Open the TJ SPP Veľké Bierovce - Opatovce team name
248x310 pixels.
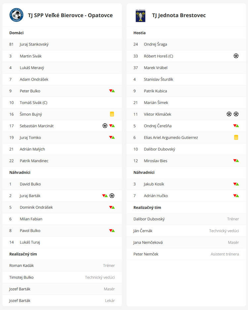pos(70,16)
